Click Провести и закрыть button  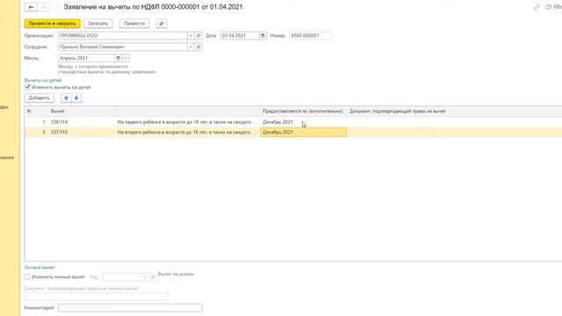(x=53, y=24)
